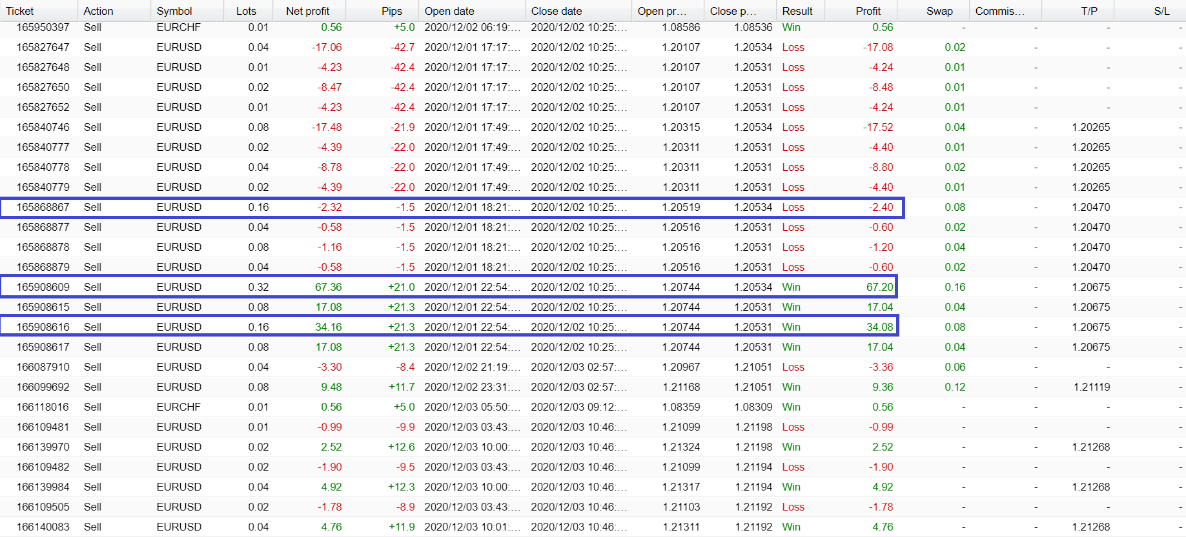Screen dimensions: 1186x537
Task: Select ticket 165908617
Action: tap(43, 347)
